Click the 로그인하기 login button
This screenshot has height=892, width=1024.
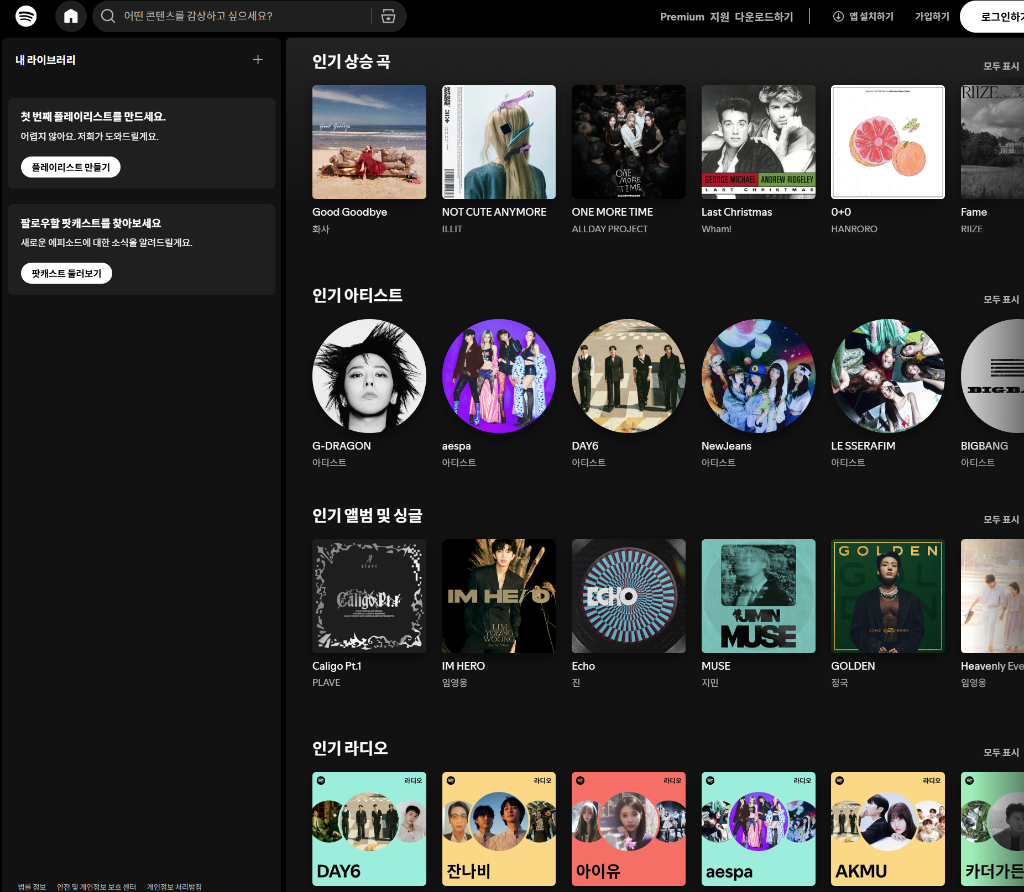click(993, 17)
